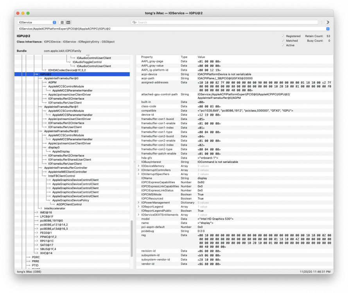This screenshot has height=293, width=348.
Task: Select the hda-gfx property row
Action: [x=235, y=158]
